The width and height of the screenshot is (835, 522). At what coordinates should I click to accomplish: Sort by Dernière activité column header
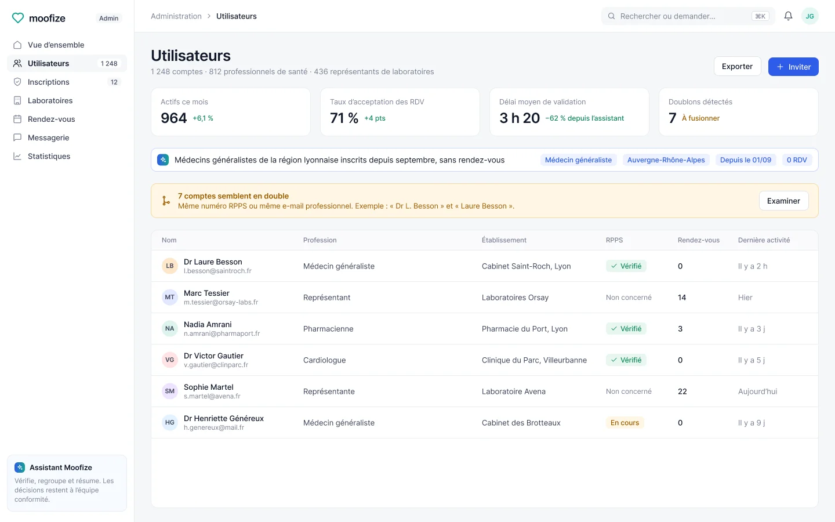pyautogui.click(x=764, y=240)
